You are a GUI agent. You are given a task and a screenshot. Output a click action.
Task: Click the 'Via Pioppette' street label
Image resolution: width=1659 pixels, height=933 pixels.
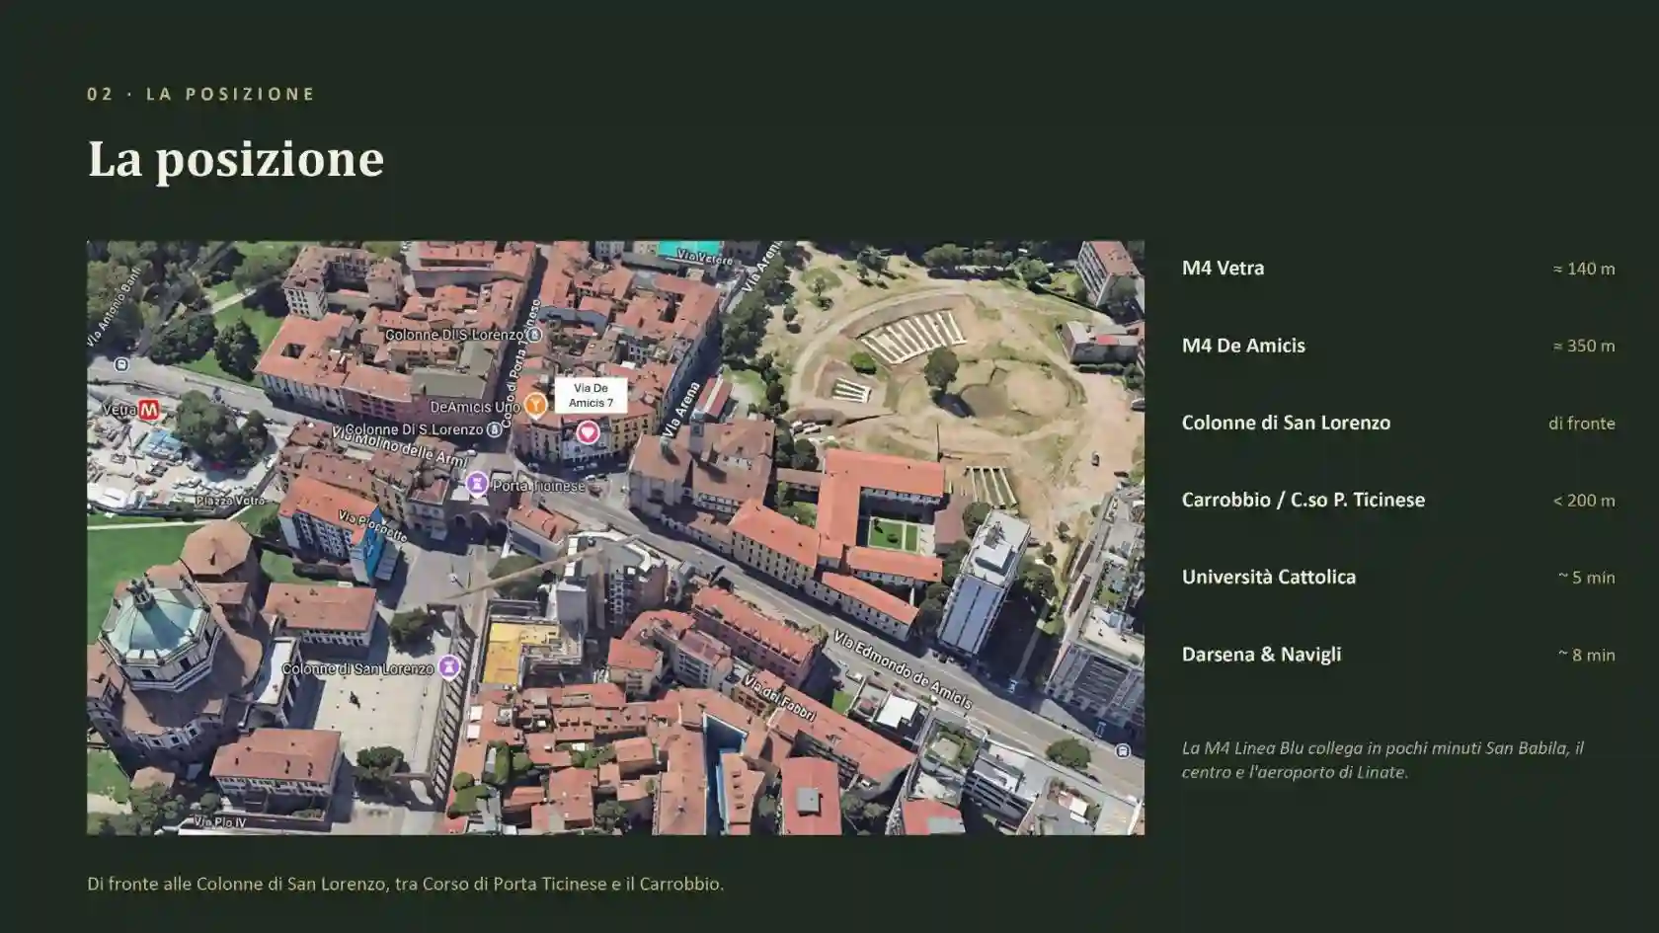pos(372,526)
